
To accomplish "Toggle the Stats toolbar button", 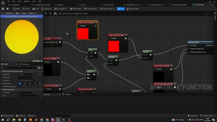I will click(121, 9).
